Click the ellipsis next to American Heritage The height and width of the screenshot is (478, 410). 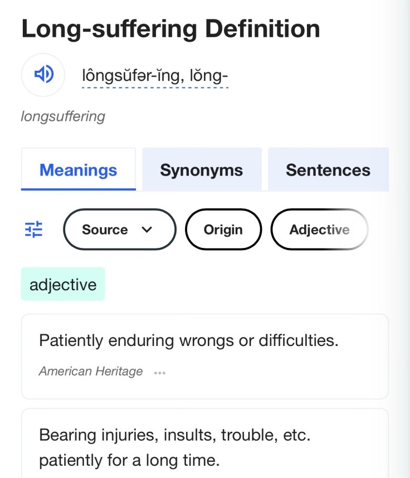[159, 372]
